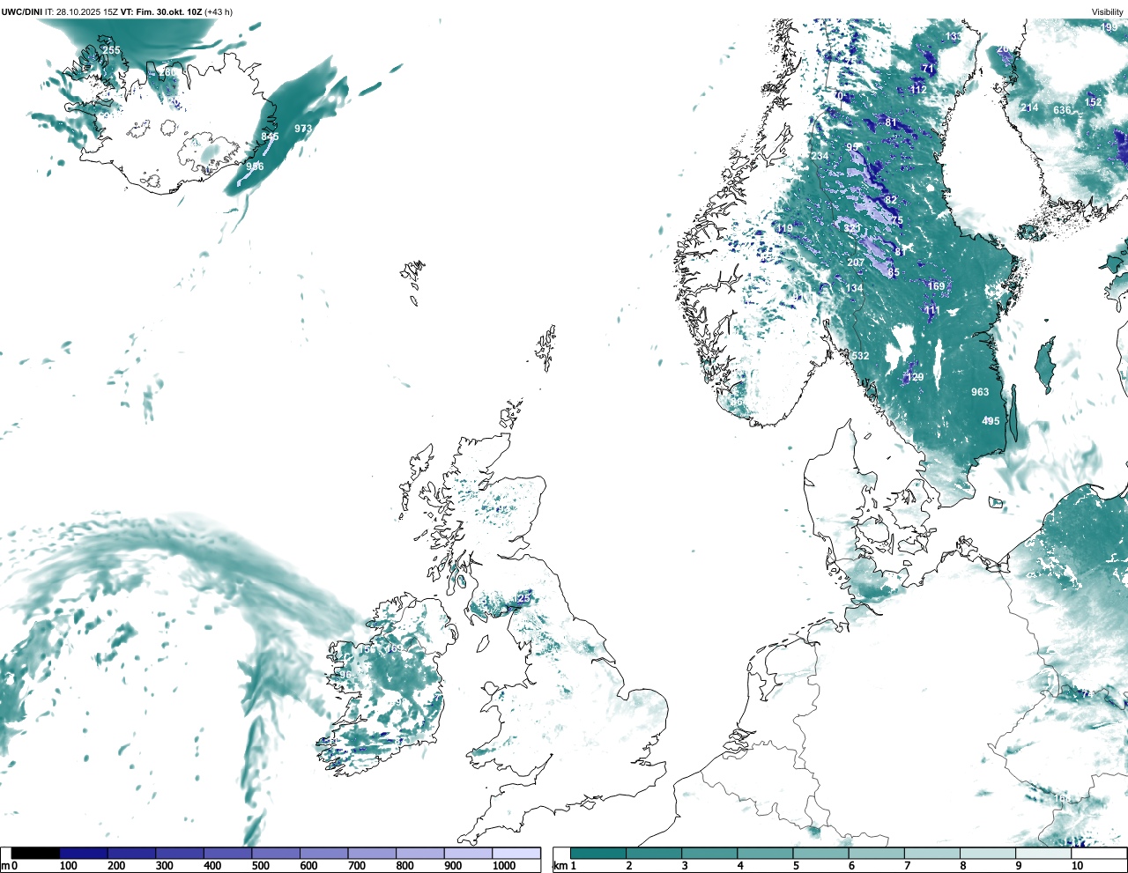
Task: Click visibility value 214 over Finland
Action: pos(1029,107)
